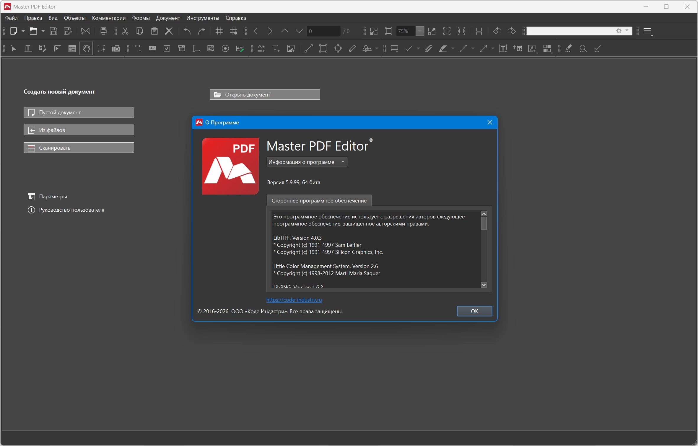The height and width of the screenshot is (446, 698).
Task: Select the check box form tool
Action: (167, 48)
